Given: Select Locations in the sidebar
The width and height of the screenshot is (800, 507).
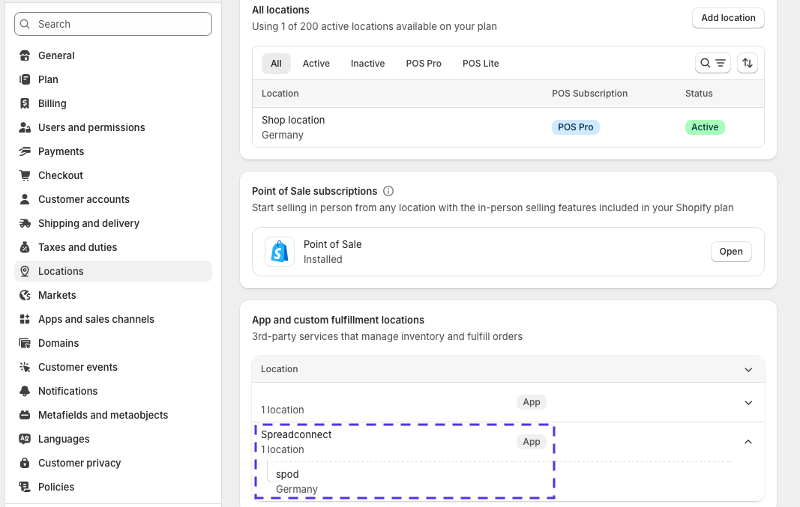Looking at the screenshot, I should pyautogui.click(x=113, y=271).
